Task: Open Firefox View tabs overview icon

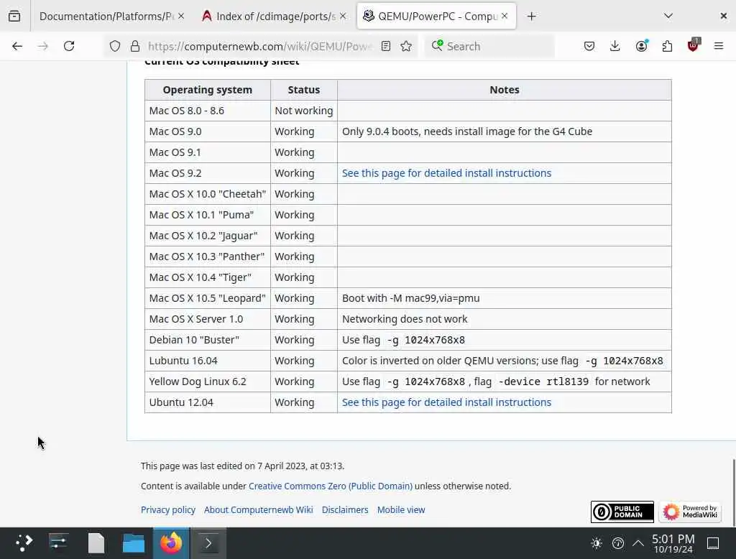Action: (14, 17)
